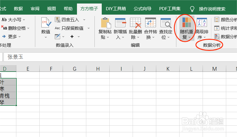The height and width of the screenshot is (137, 237).
Task: Click the 四舍五入 rounding icon
Action: (x=57, y=20)
